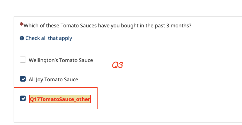
Task: Uncheck the All Joy Tomato Sauce checkbox
Action: coord(23,79)
